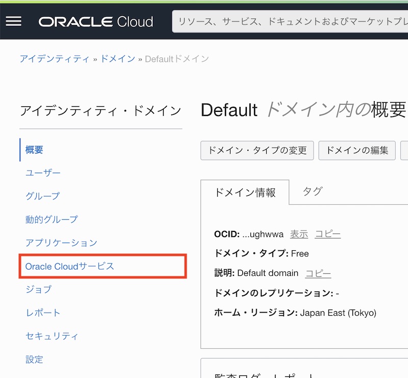Image resolution: width=408 pixels, height=378 pixels.
Task: Open アプリケーション in the sidebar
Action: coord(61,243)
